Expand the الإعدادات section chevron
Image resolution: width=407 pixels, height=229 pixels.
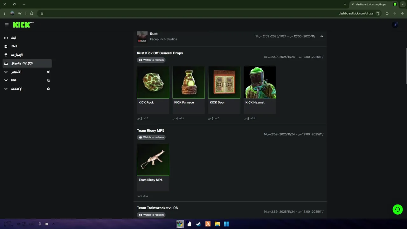pos(6,89)
